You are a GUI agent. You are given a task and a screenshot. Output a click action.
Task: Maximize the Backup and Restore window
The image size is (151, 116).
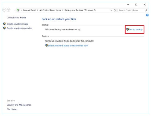[136, 5]
